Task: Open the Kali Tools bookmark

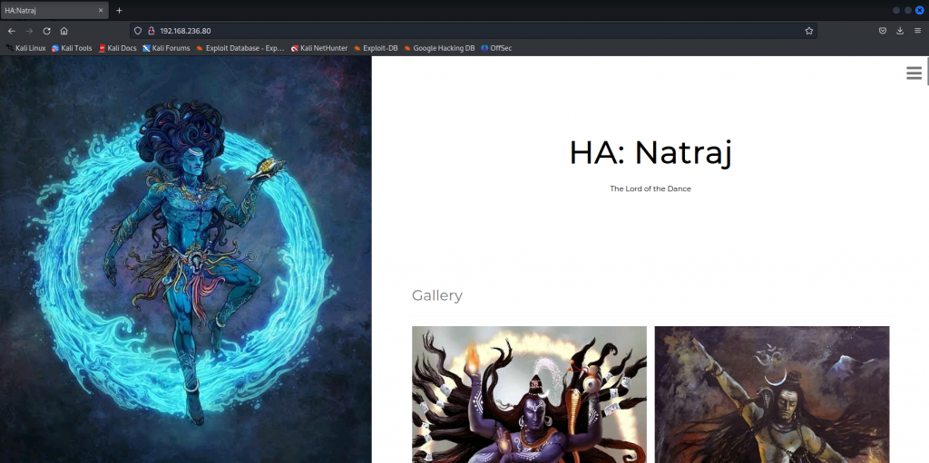Action: pos(72,48)
